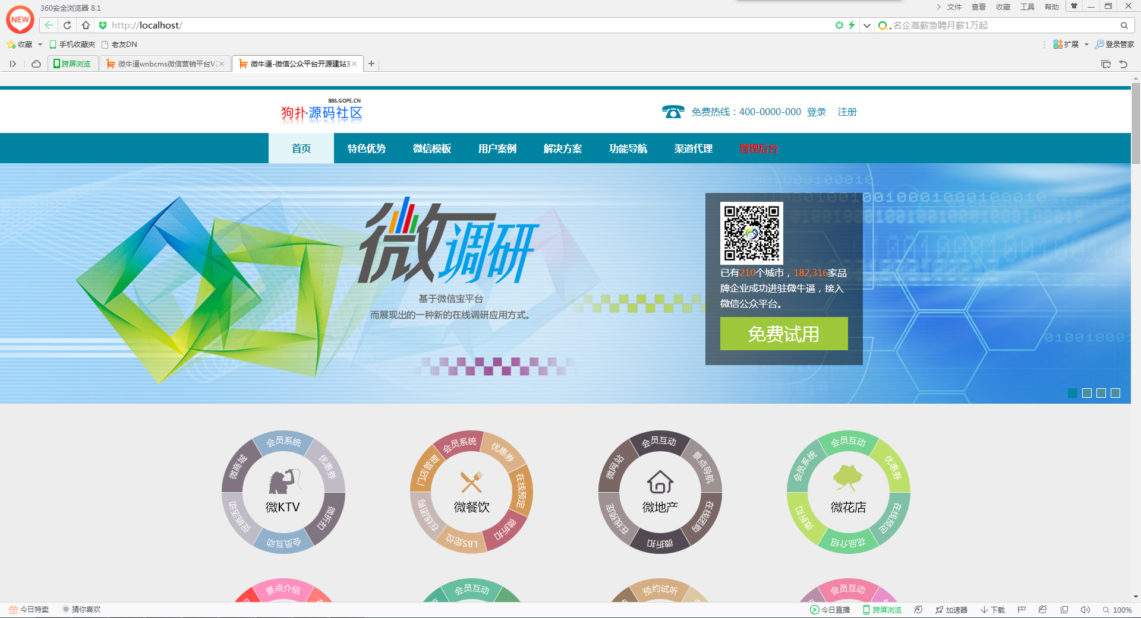Select the third banner slide indicator

tap(1101, 393)
